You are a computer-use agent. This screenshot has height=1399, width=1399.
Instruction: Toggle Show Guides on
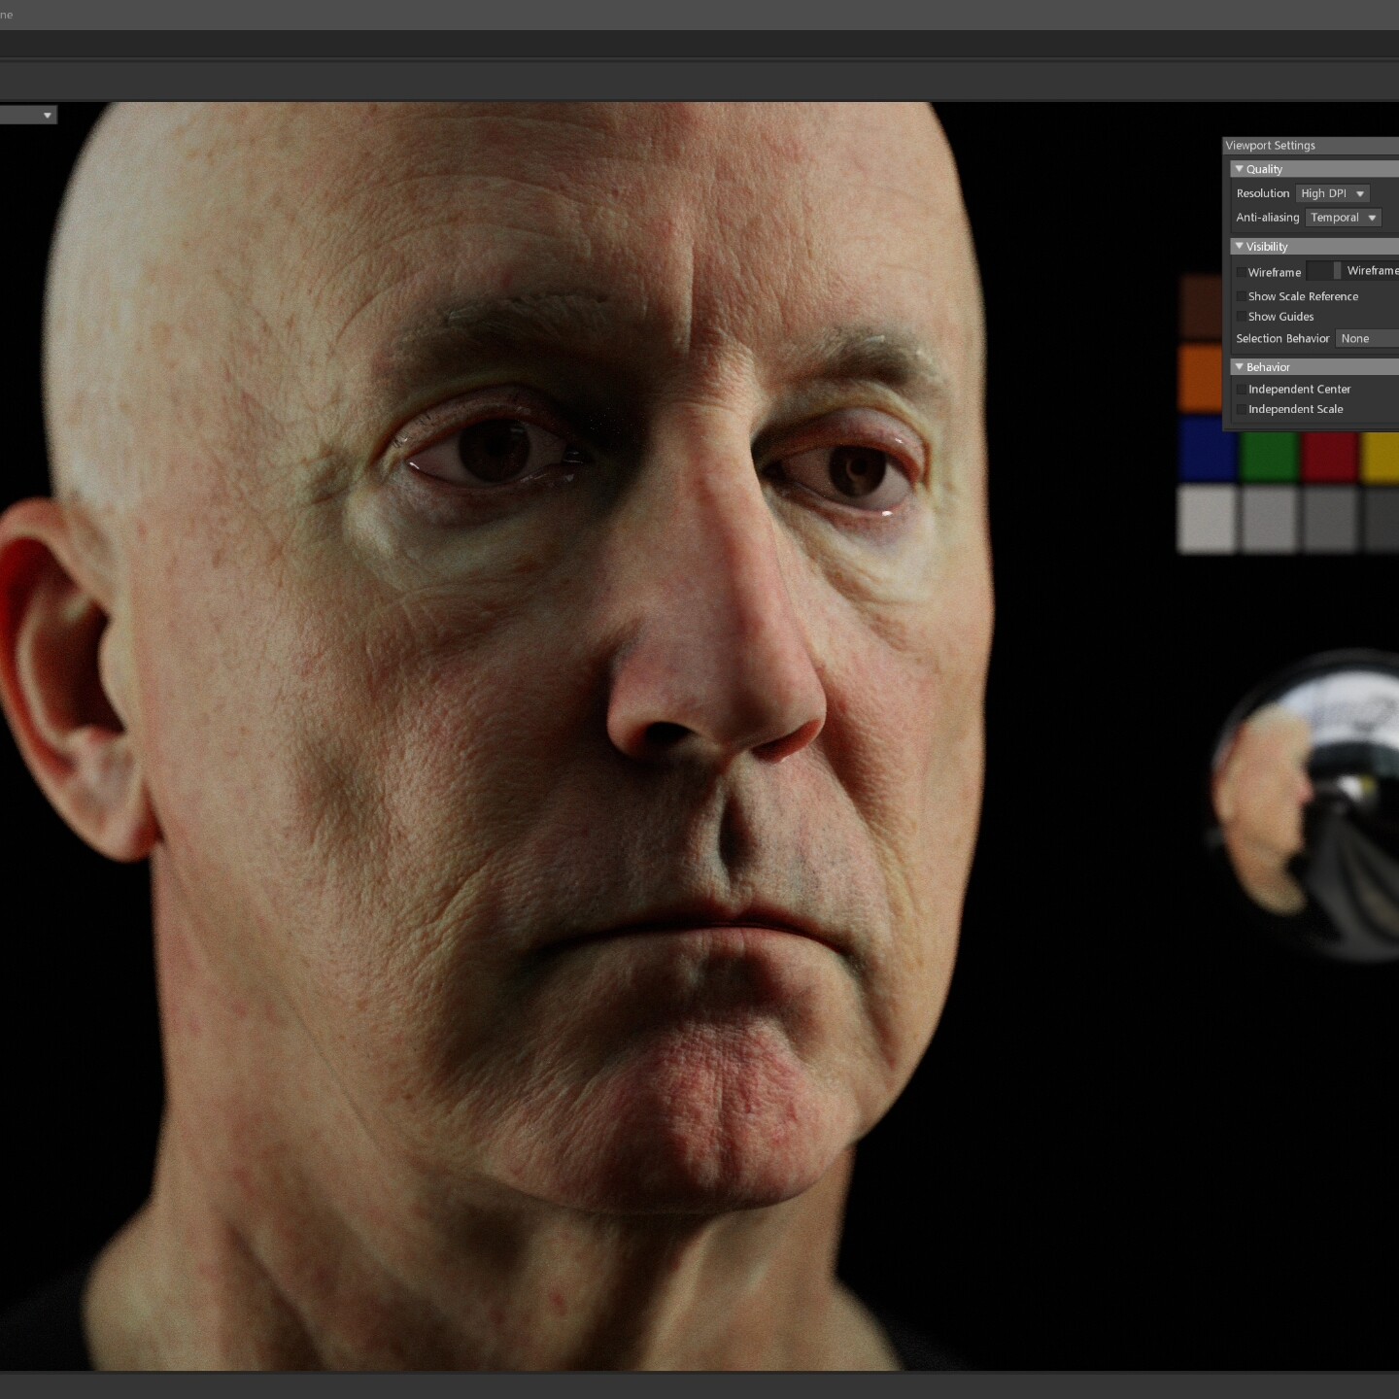pos(1242,317)
